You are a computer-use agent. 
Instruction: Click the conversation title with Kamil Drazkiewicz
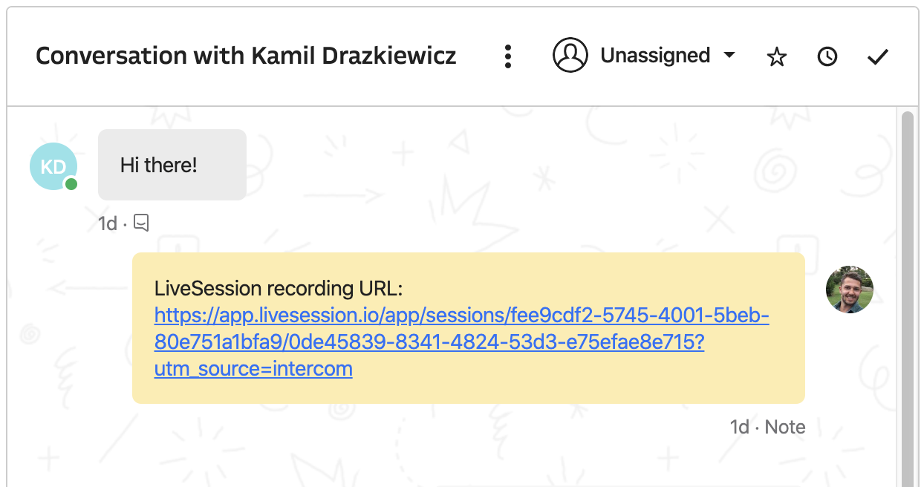pyautogui.click(x=245, y=55)
